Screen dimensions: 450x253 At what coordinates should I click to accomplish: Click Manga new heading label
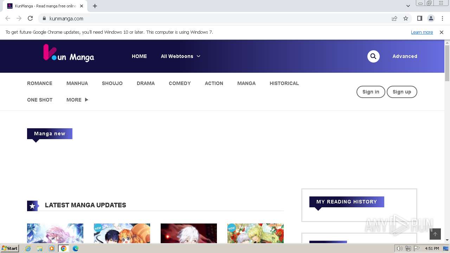pyautogui.click(x=50, y=134)
